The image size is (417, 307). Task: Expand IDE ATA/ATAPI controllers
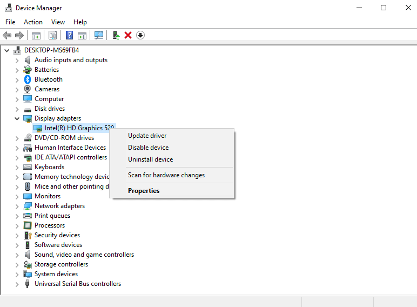click(x=17, y=158)
